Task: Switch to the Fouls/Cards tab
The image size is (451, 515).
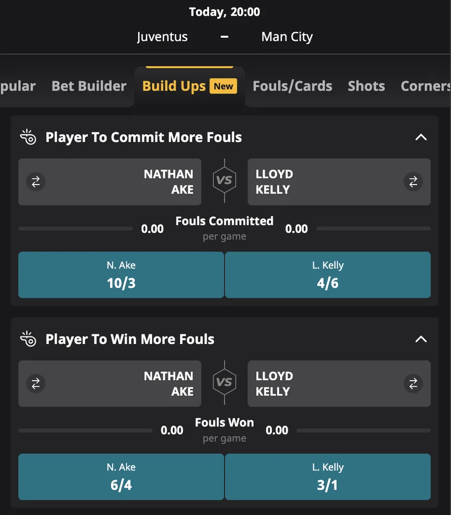Action: 292,86
